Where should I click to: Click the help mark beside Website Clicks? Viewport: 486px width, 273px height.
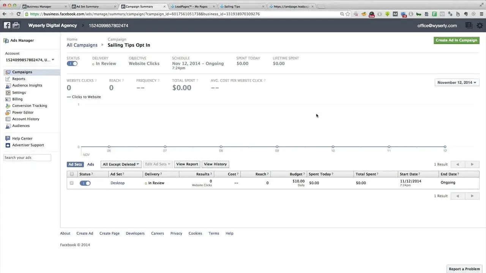point(96,81)
